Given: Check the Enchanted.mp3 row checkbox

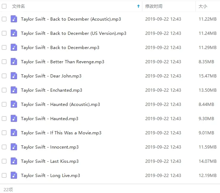Looking at the screenshot, I should tap(4, 90).
